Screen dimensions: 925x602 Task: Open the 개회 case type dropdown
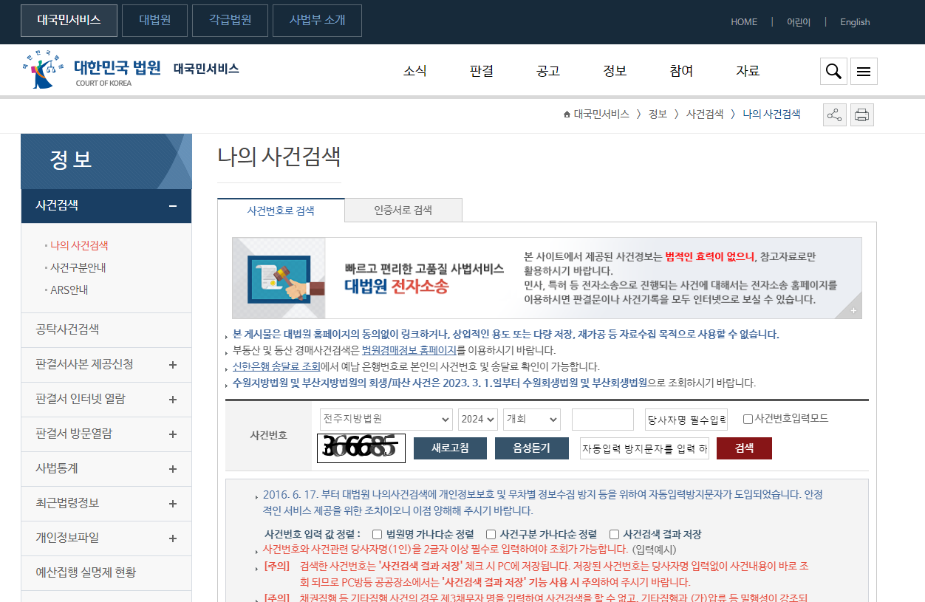[532, 419]
